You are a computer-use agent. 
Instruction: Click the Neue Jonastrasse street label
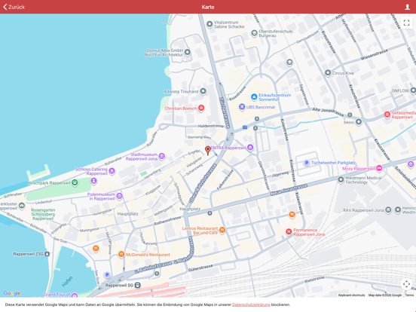[x=289, y=190]
